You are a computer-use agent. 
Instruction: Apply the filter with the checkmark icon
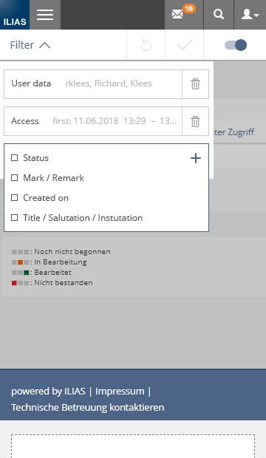point(185,45)
